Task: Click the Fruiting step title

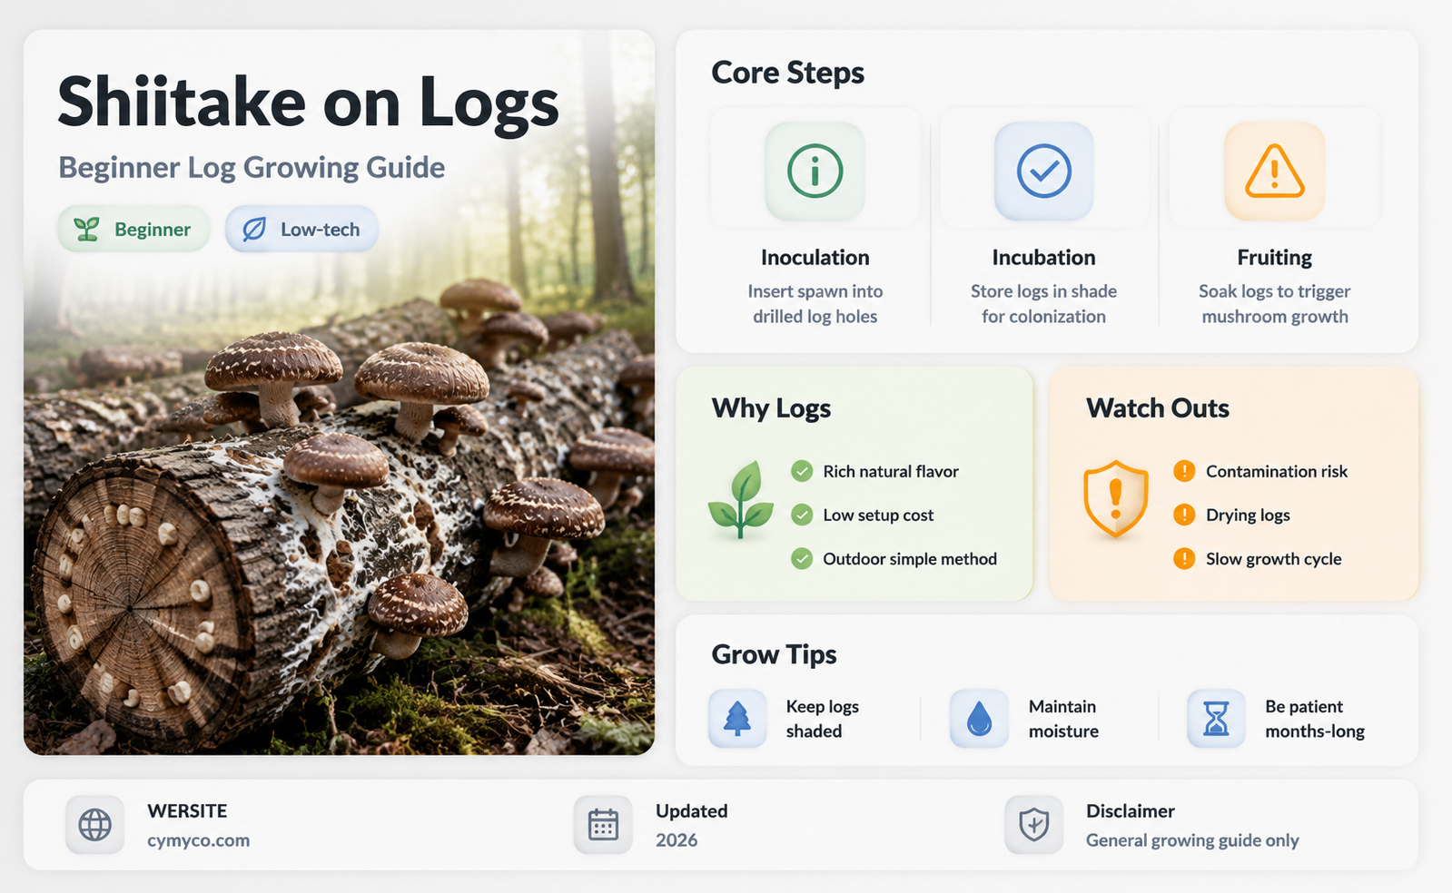Action: point(1274,259)
